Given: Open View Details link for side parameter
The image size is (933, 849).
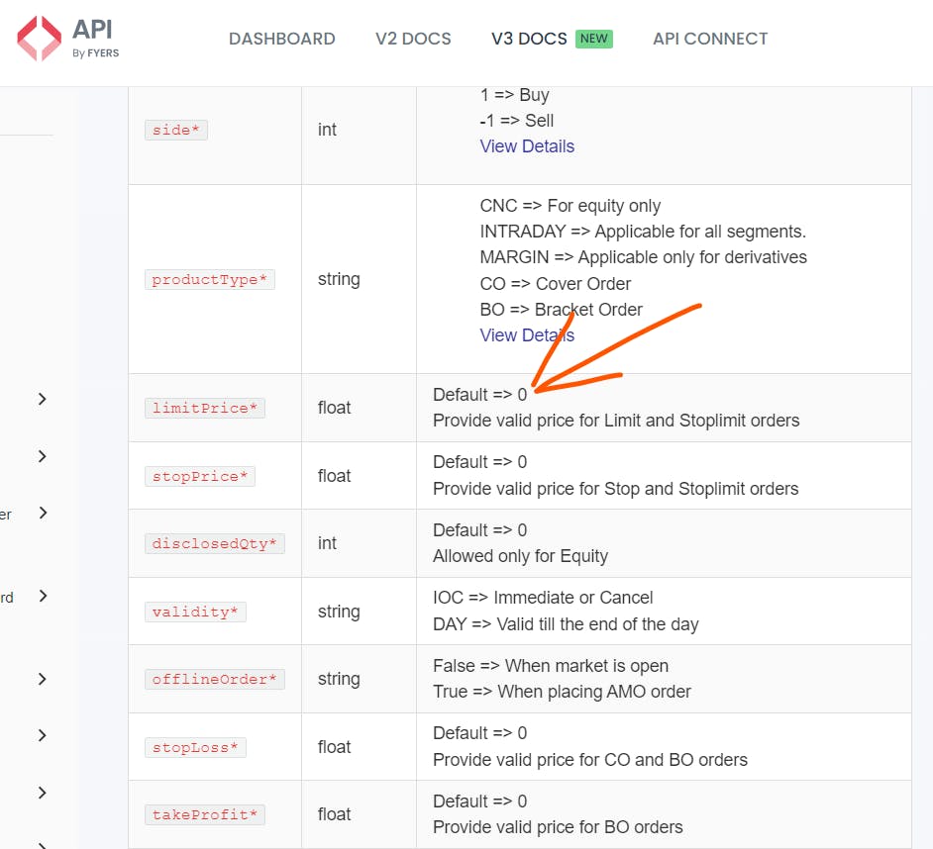Looking at the screenshot, I should click(x=527, y=146).
